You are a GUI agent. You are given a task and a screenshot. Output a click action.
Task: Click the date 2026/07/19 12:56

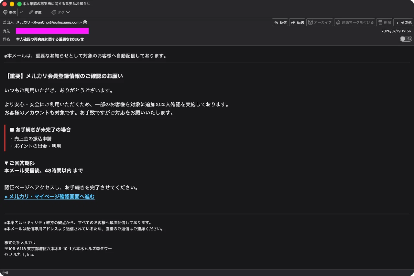tap(396, 31)
